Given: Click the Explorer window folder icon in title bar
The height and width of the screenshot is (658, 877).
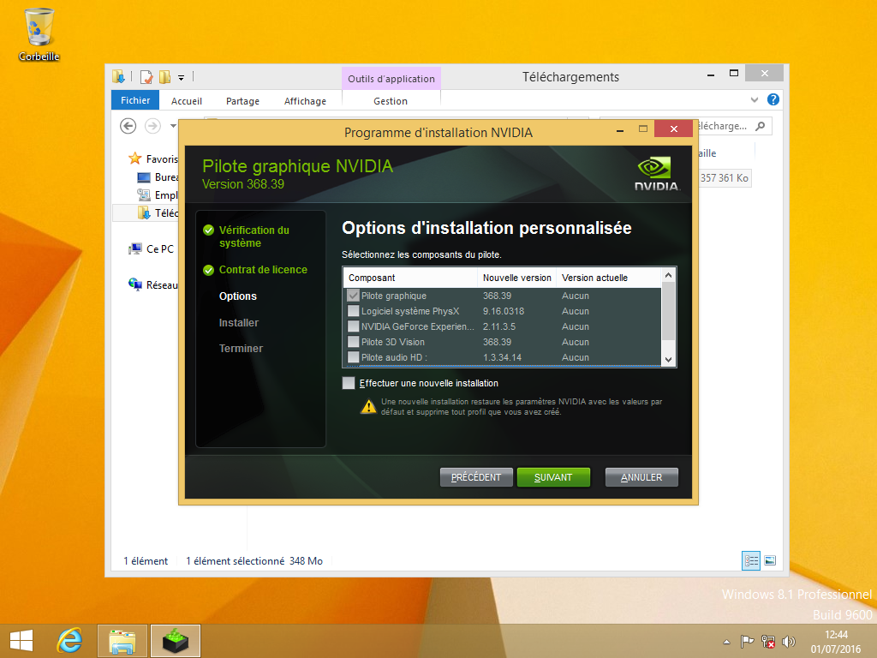Looking at the screenshot, I should tap(118, 76).
